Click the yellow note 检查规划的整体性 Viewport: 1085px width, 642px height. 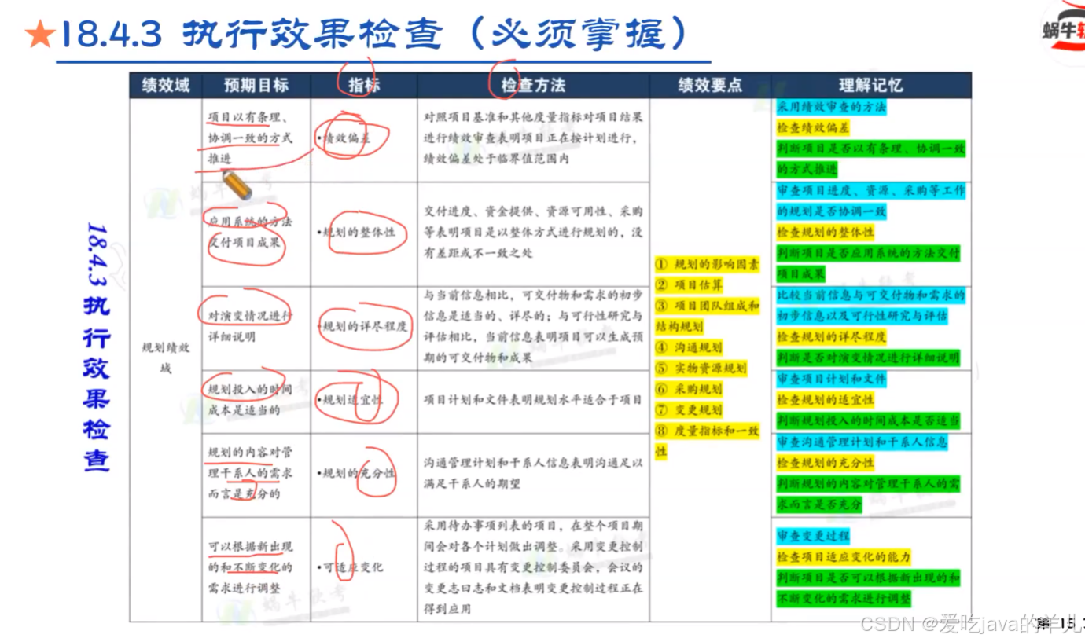pyautogui.click(x=826, y=233)
